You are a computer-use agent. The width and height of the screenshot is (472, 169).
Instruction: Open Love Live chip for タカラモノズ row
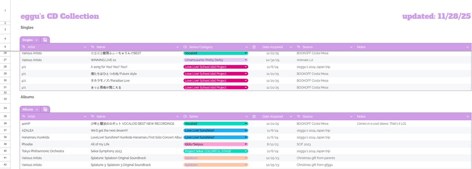pos(216,81)
